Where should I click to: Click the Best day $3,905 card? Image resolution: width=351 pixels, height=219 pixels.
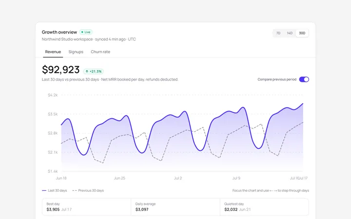coord(86,207)
